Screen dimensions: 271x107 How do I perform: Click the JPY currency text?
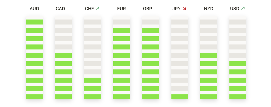click(x=177, y=9)
